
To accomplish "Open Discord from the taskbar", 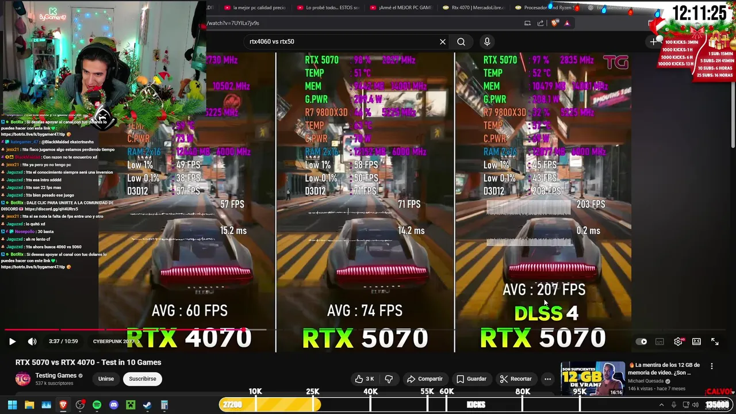I will tap(114, 405).
